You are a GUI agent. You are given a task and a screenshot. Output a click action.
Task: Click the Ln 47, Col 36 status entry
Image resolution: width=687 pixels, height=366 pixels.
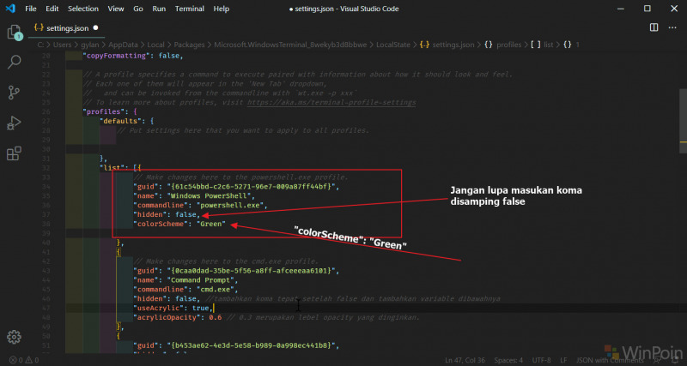pyautogui.click(x=465, y=360)
